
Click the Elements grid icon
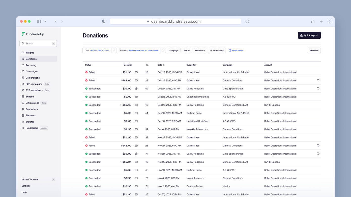point(23,116)
